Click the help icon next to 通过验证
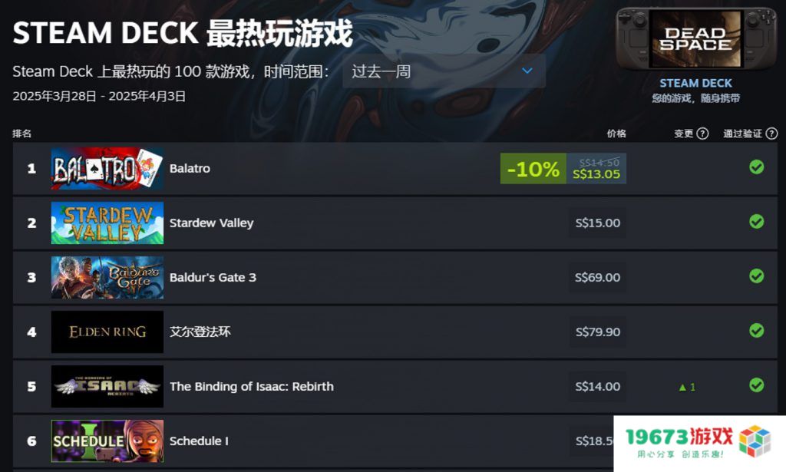 [x=772, y=134]
